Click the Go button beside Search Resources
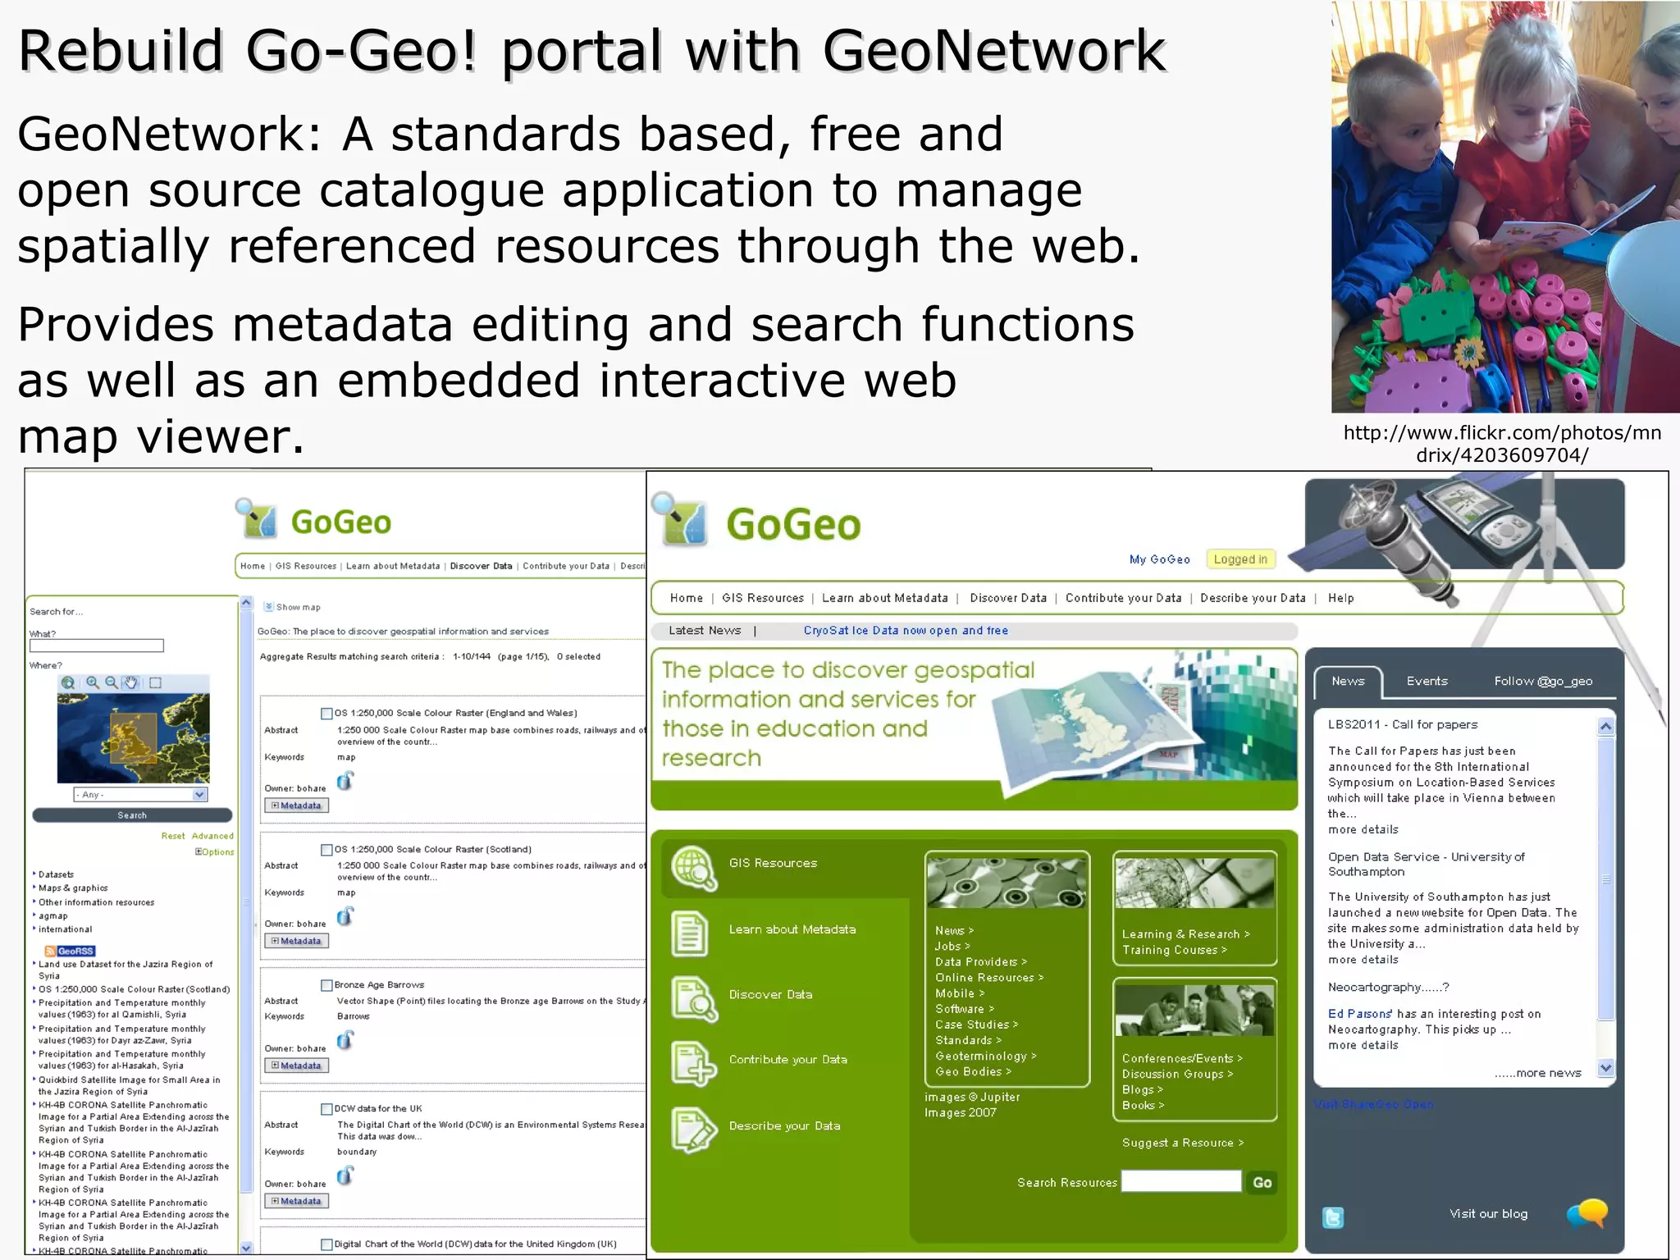This screenshot has width=1680, height=1260. coord(1262,1182)
